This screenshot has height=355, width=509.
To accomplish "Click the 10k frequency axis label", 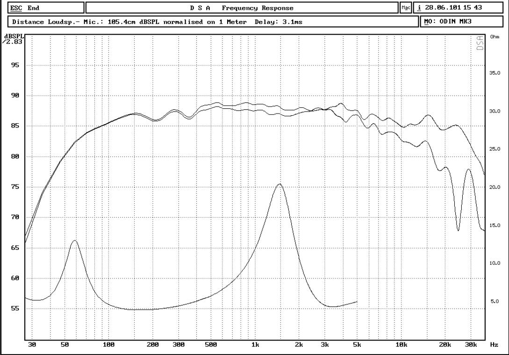I will click(401, 344).
